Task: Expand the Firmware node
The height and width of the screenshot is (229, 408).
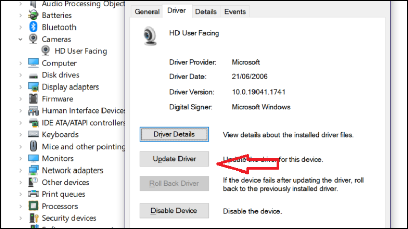Action: pos(20,99)
